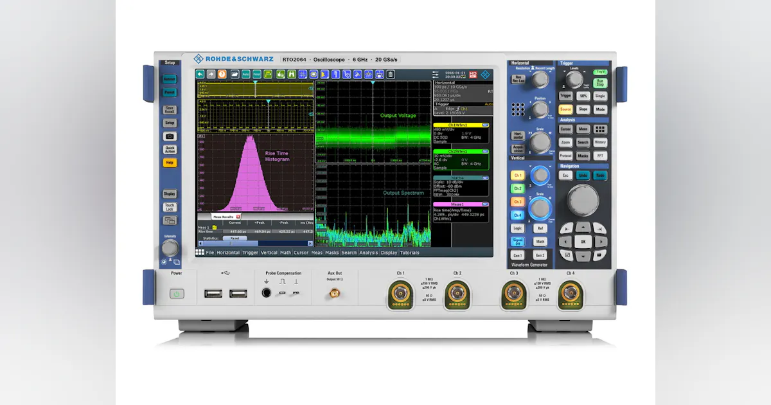Open the File menu
The height and width of the screenshot is (405, 771).
[210, 253]
